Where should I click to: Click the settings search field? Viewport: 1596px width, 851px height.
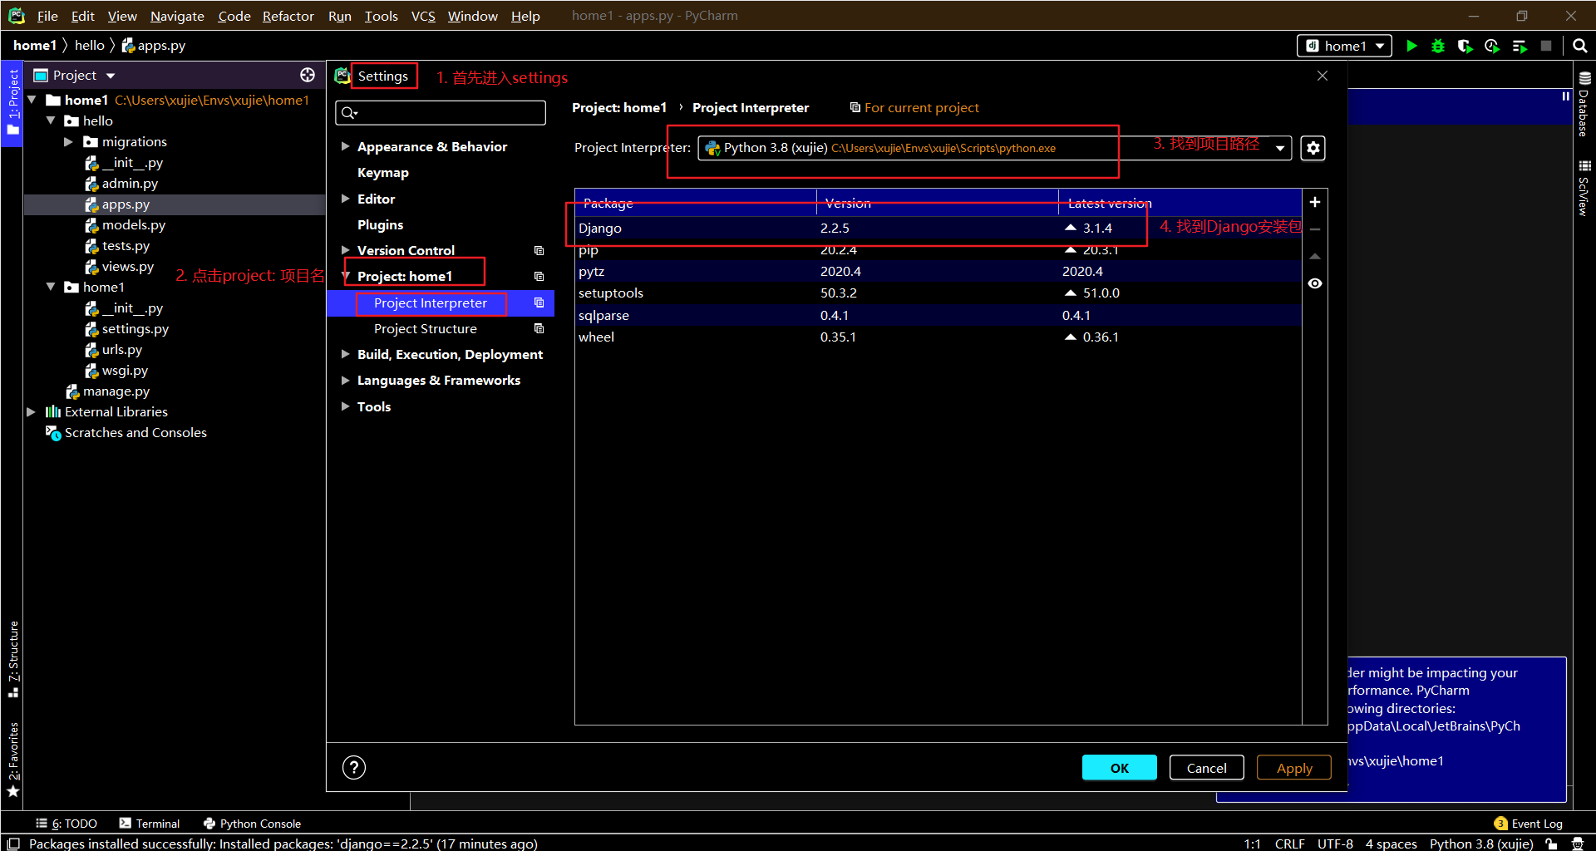coord(441,113)
